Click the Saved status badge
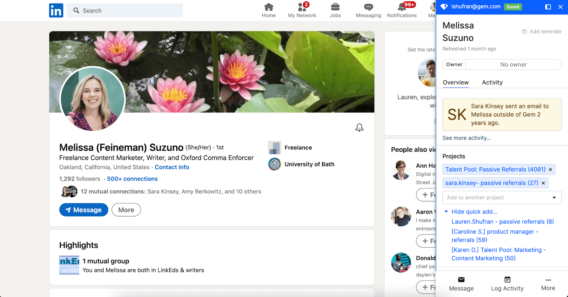This screenshot has width=568, height=297. 513,7
